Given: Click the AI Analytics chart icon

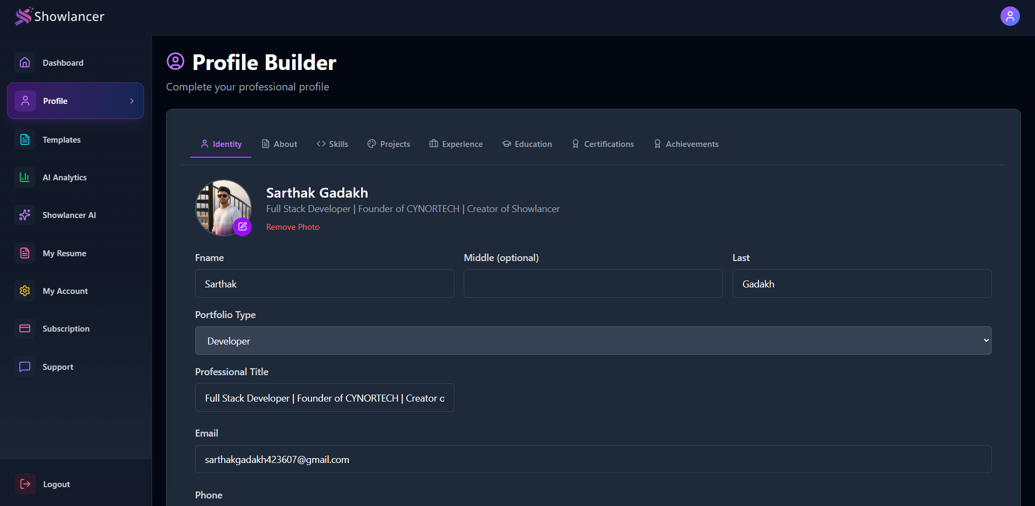Looking at the screenshot, I should [x=25, y=177].
